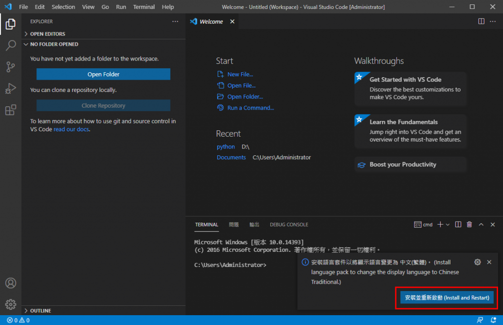Open editor More Actions ellipsis
The height and width of the screenshot is (325, 503).
(493, 21)
